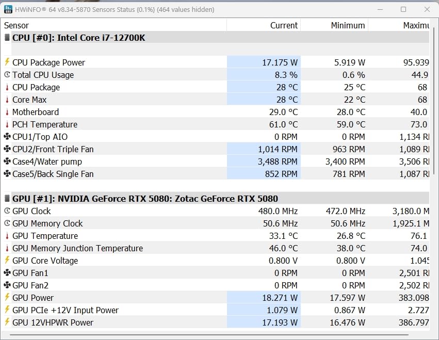Click the thermometer icon next to PCH Temperature

tap(7, 124)
